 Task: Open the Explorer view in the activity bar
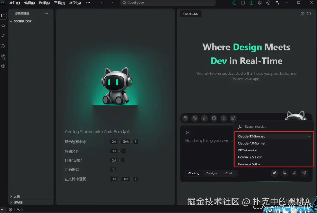(3, 15)
